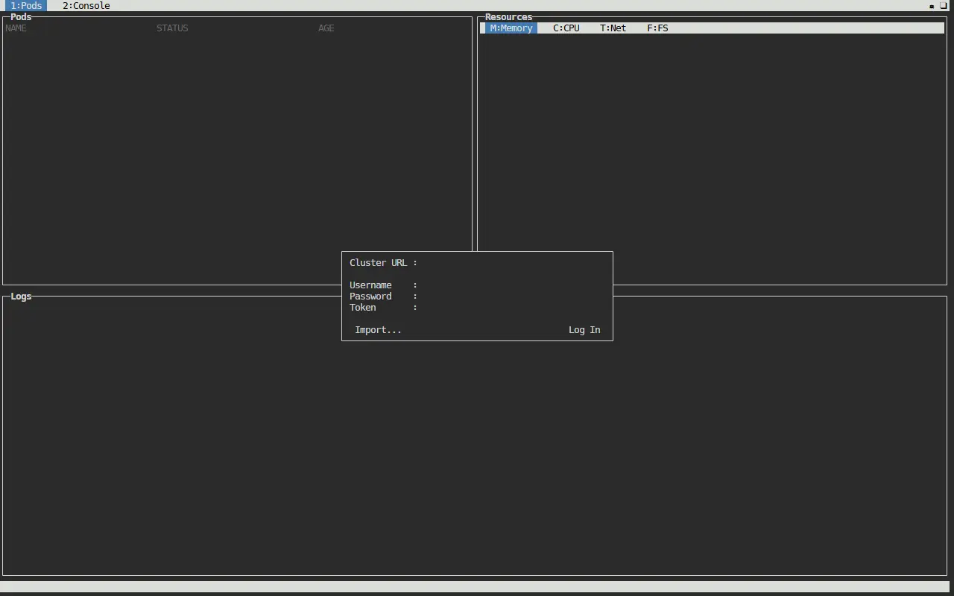Viewport: 954px width, 596px height.
Task: Open the 2:Console tab
Action: (86, 5)
